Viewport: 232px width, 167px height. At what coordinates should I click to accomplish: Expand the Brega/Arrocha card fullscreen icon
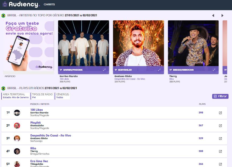coord(214,70)
